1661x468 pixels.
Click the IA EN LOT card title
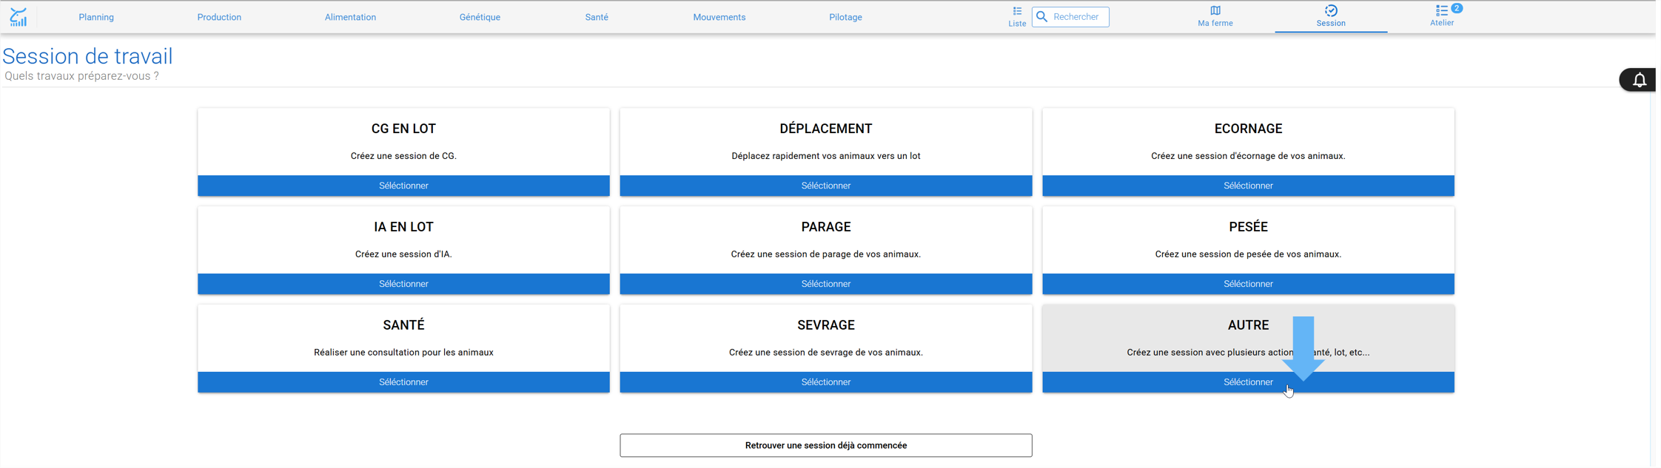pos(403,227)
